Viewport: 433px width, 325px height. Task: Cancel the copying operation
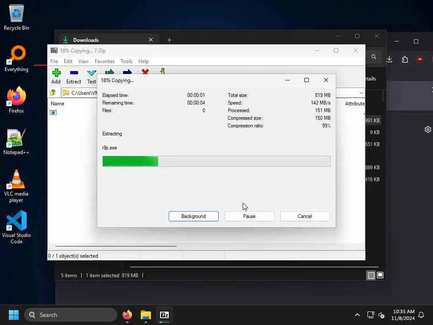[305, 216]
